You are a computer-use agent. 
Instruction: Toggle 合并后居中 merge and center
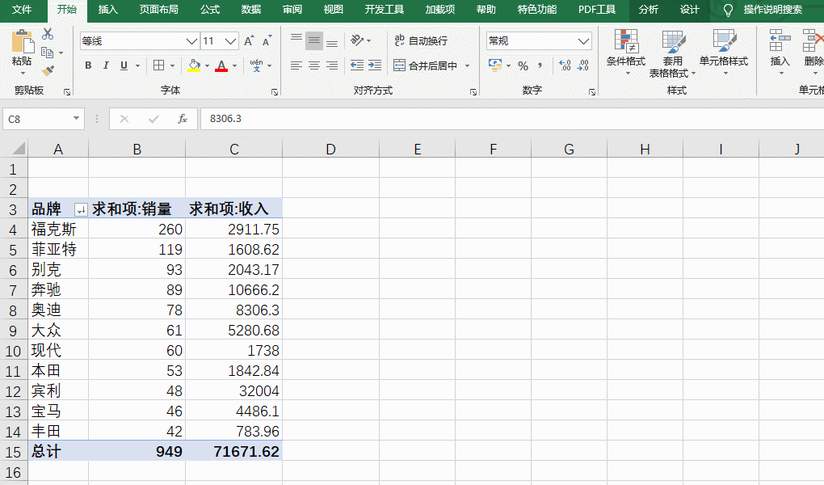click(x=426, y=65)
